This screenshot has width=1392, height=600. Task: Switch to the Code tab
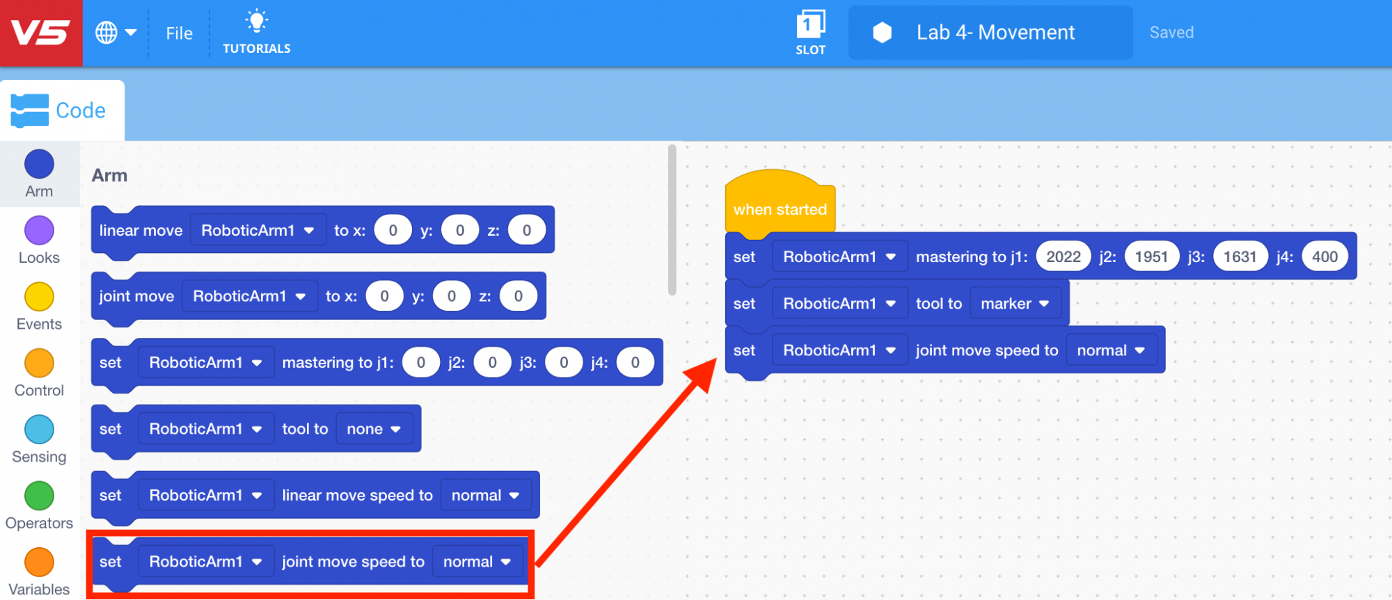pyautogui.click(x=61, y=111)
